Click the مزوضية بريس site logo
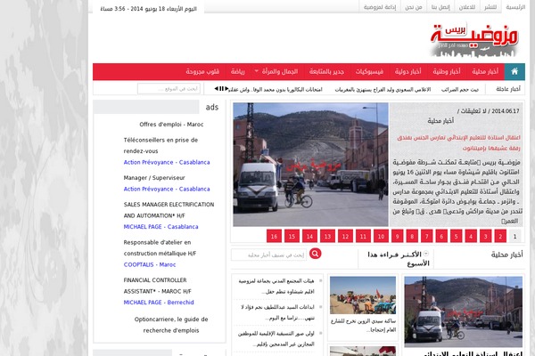The image size is (535, 356). click(474, 40)
